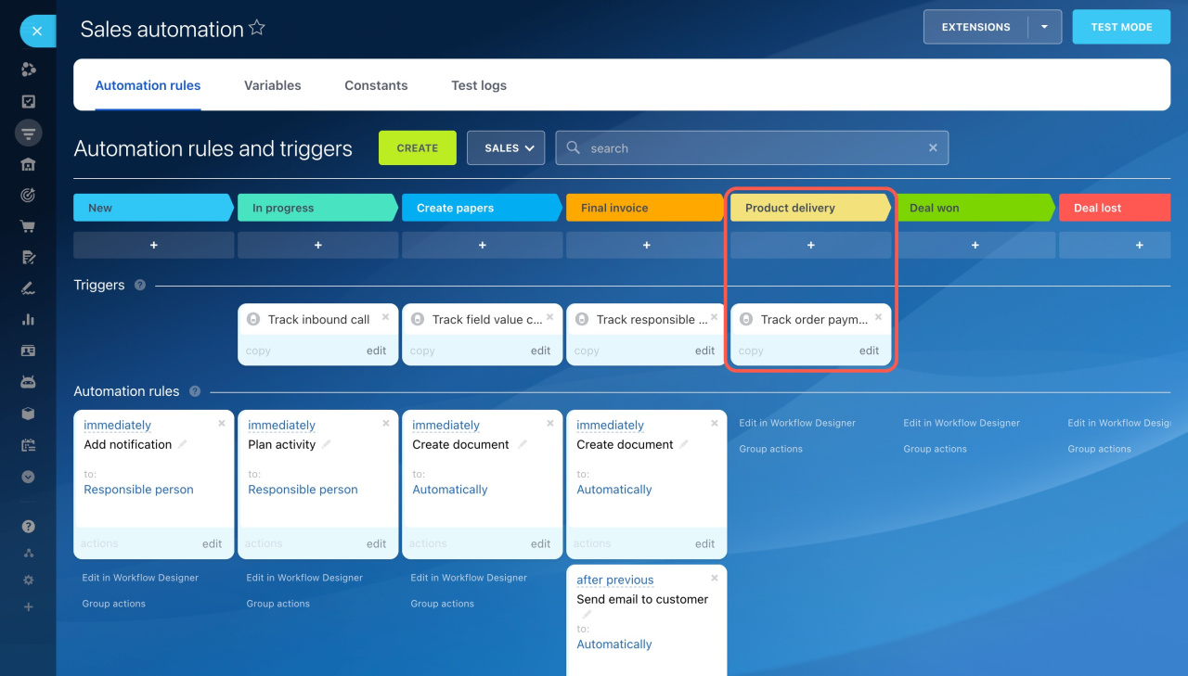
Task: Clear the search field with X icon
Action: point(933,147)
